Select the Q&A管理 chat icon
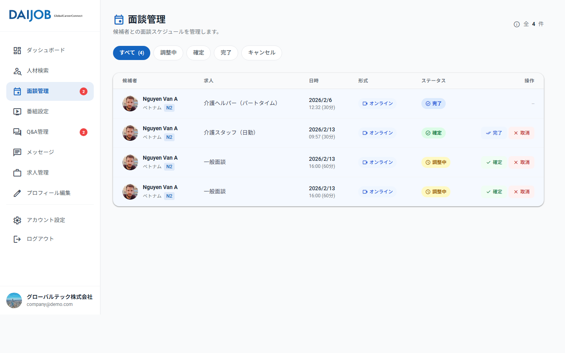The height and width of the screenshot is (353, 565). click(x=17, y=132)
